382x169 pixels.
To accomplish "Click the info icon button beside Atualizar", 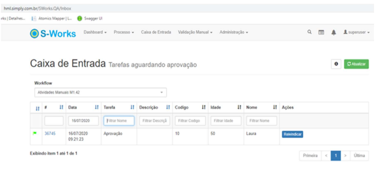I will pos(336,64).
